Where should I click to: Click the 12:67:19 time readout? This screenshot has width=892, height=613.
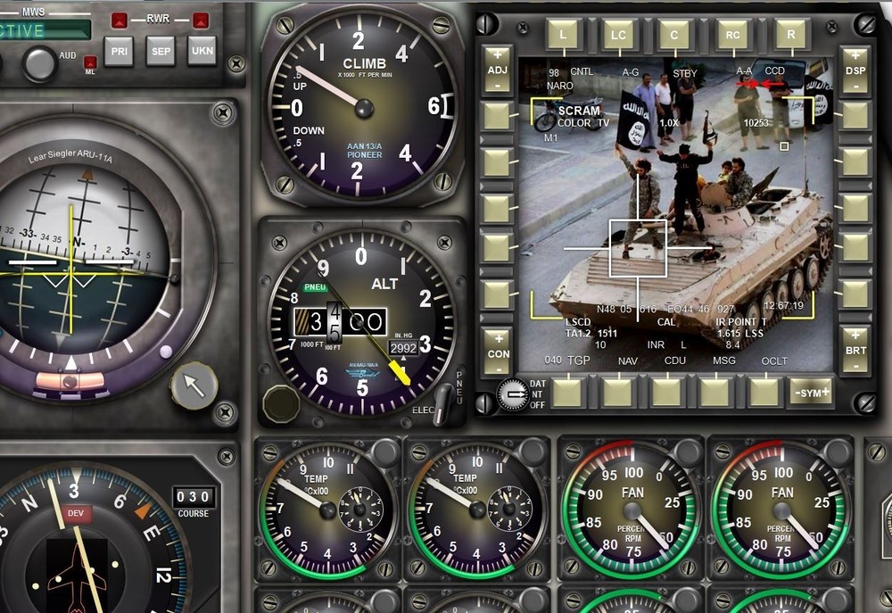[783, 306]
